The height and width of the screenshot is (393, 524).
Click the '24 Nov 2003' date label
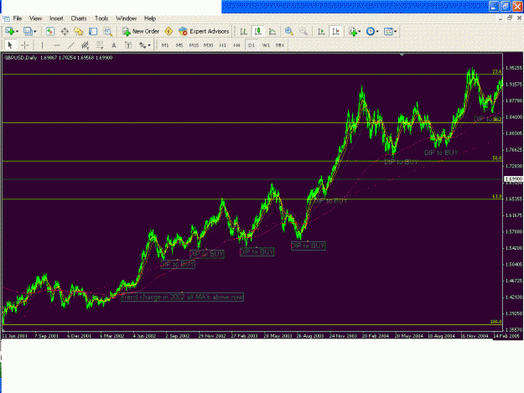(343, 335)
